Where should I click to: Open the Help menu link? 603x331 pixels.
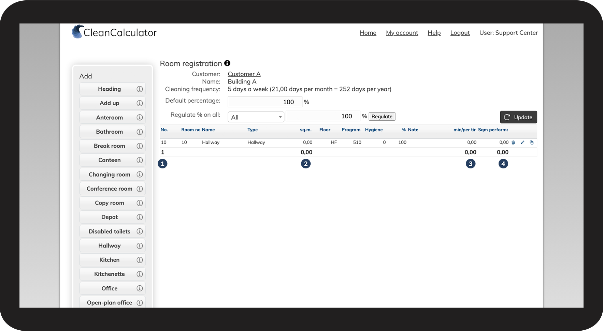[434, 33]
